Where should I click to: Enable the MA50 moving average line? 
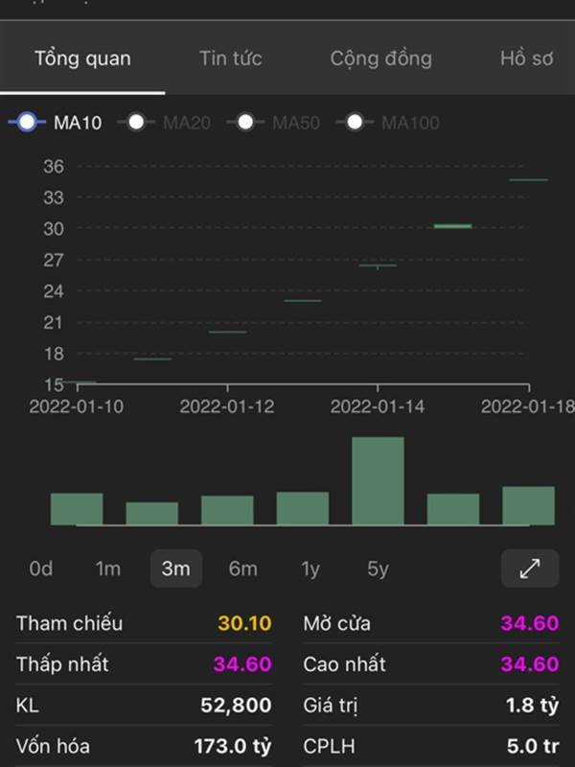pos(273,123)
